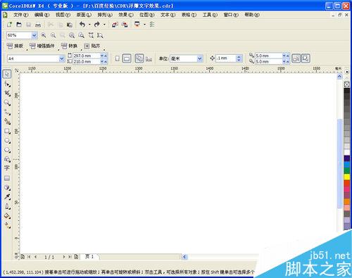This screenshot has height=278, width=352.
Task: Select the Zoom magnifier tool in the toolbox
Action: 7,103
